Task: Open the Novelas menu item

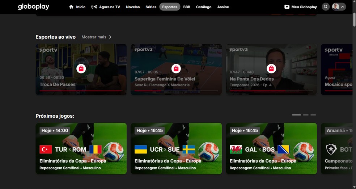Action: point(133,7)
